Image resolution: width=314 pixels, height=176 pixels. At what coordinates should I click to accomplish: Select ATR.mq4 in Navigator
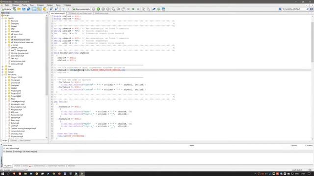(14, 112)
